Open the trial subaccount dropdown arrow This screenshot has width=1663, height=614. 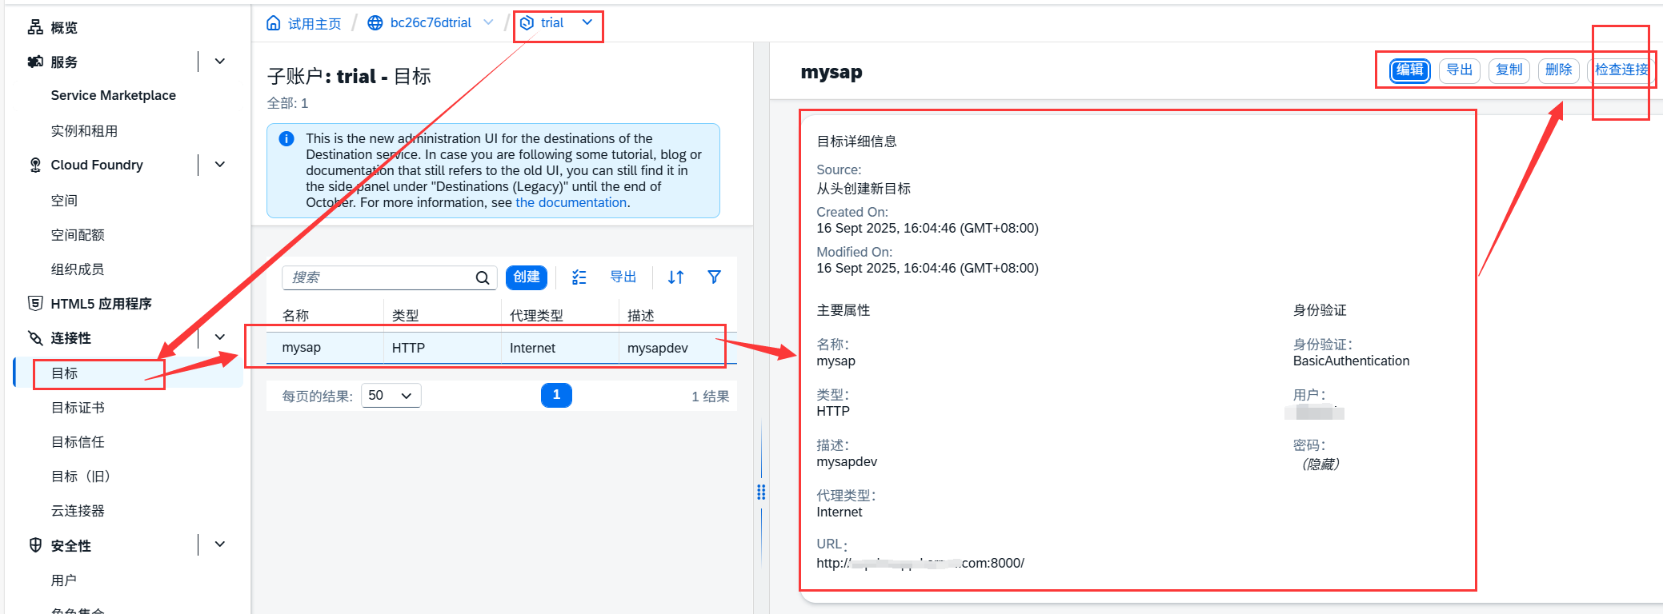click(587, 22)
